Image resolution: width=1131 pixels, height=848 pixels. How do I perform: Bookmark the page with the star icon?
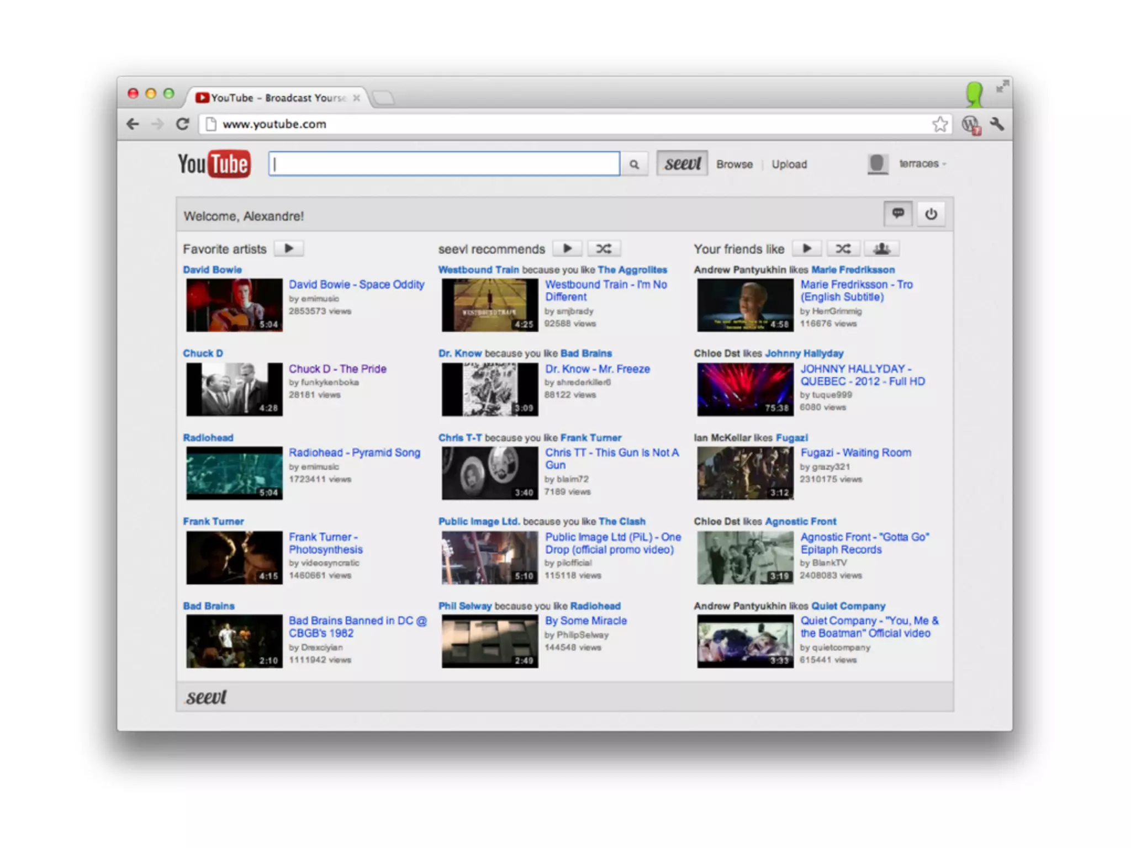tap(940, 124)
